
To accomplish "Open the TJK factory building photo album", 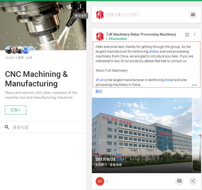I will 142,135.
